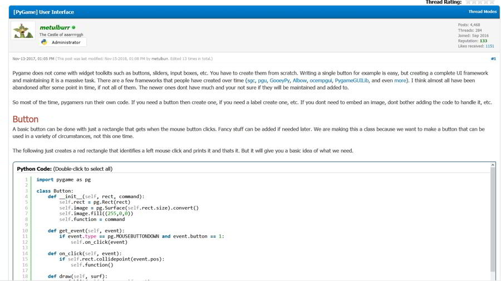Open the Thread Modes dropdown
Image resolution: width=501 pixels, height=281 pixels.
coord(482,12)
